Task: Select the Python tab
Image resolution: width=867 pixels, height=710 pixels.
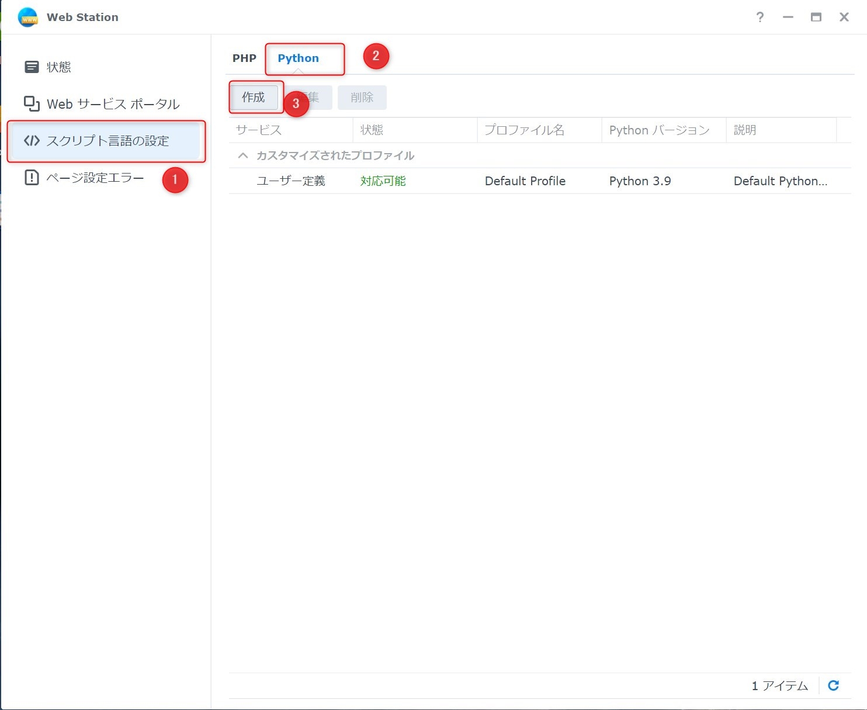Action: tap(298, 58)
